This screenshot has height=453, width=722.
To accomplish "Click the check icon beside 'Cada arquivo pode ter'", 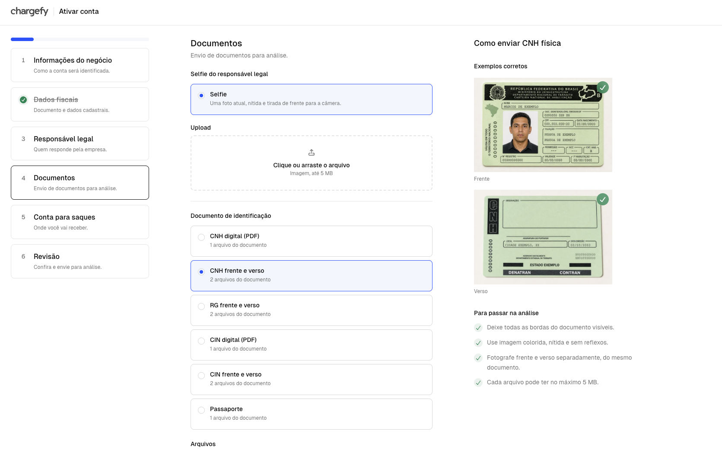I will (478, 383).
